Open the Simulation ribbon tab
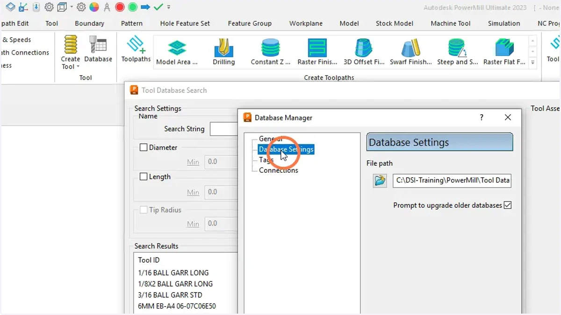561x315 pixels. [504, 23]
